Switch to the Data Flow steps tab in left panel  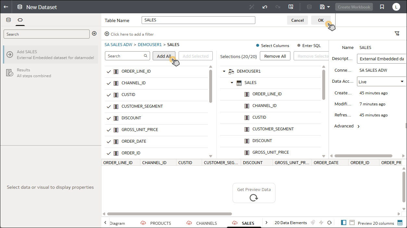(x=20, y=20)
